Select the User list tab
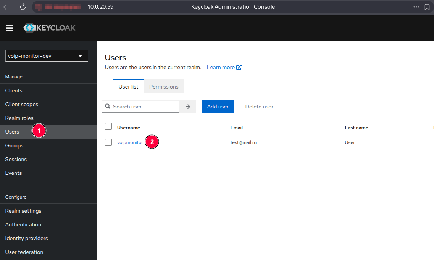 (128, 87)
